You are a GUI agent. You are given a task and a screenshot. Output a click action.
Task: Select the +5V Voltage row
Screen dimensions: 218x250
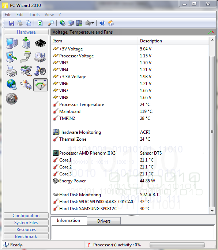click(130, 49)
